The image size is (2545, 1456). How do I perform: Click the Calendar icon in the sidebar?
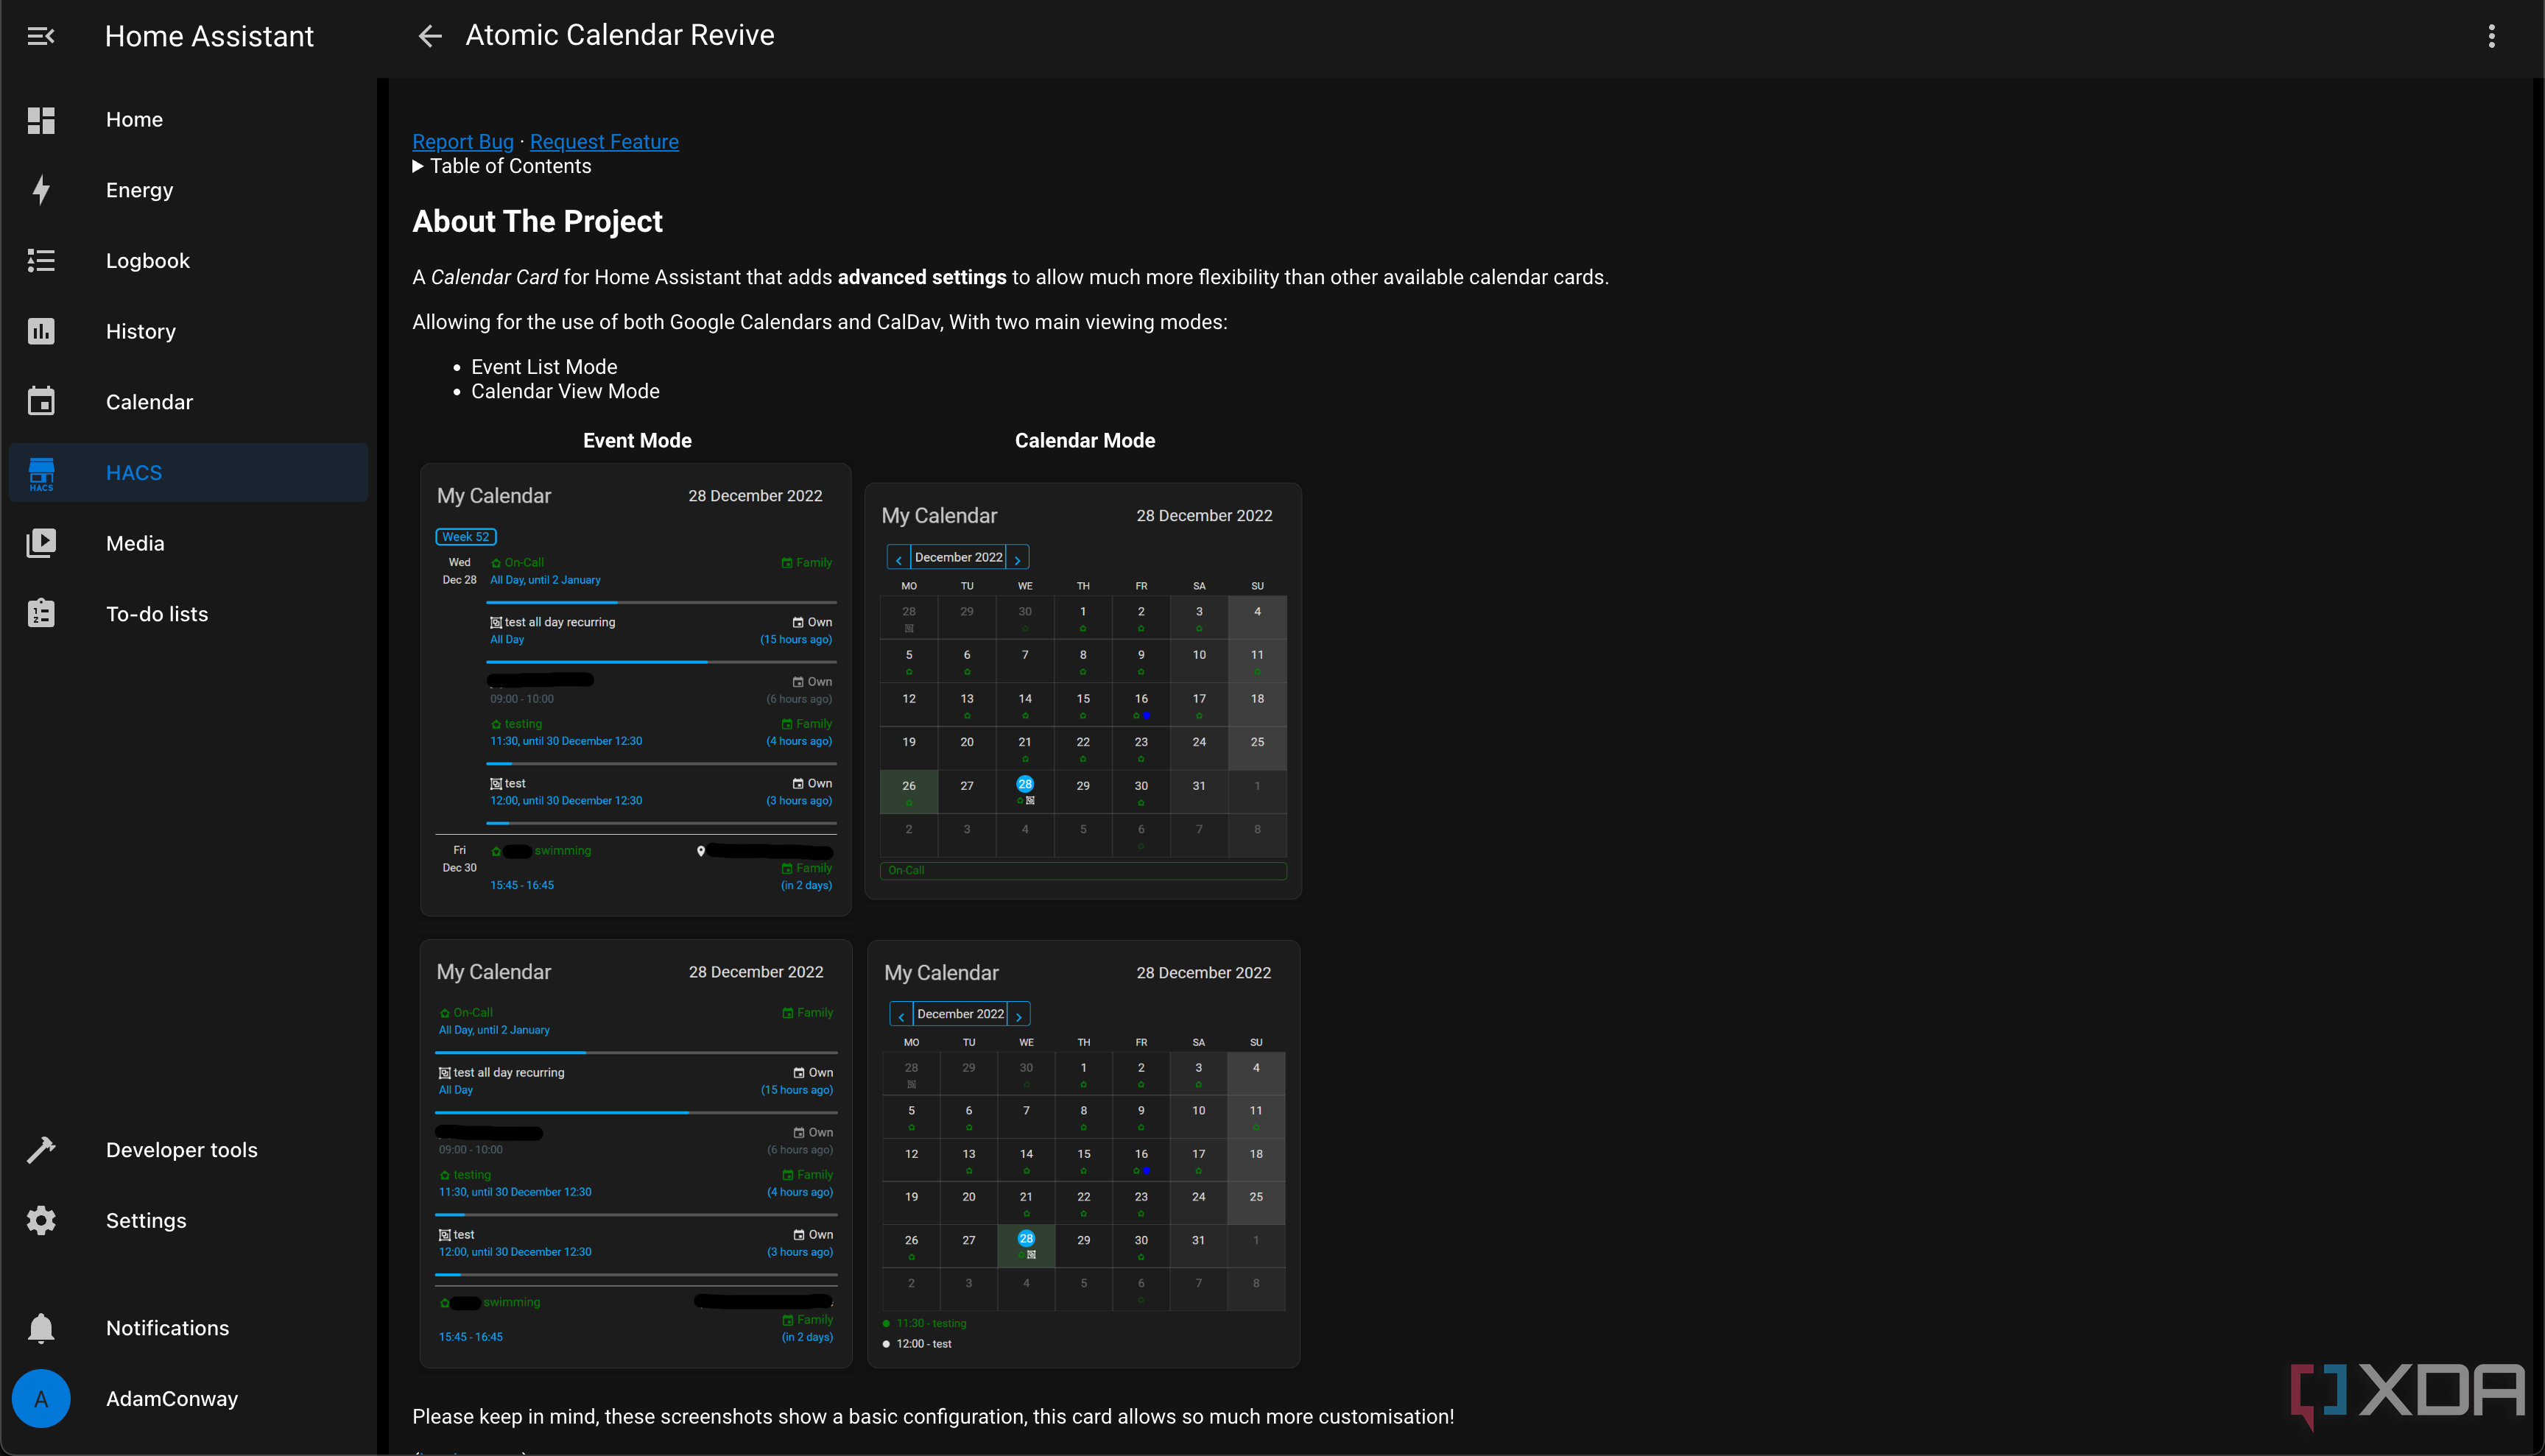coord(41,402)
